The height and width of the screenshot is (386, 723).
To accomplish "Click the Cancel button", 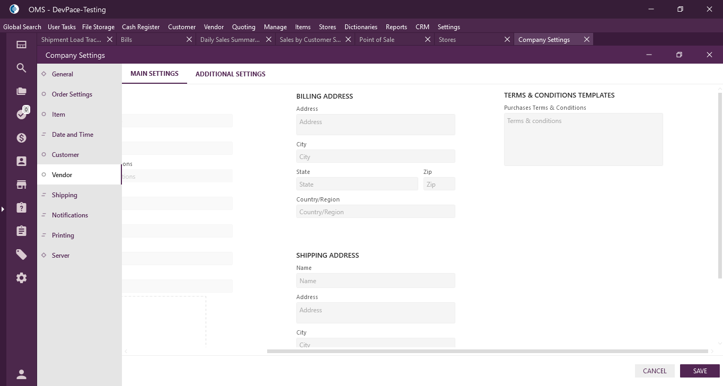I will [x=654, y=371].
